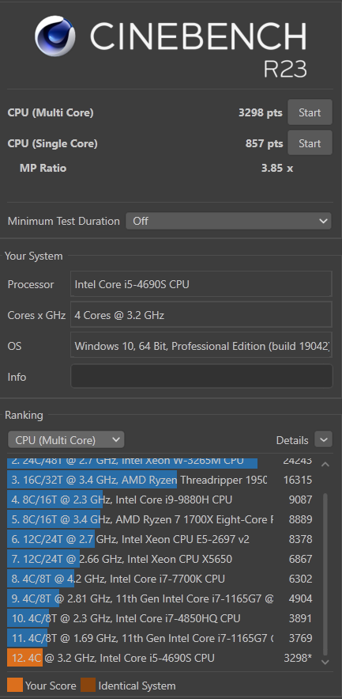Click the brown Identical System legend swatch
This screenshot has height=699, width=342.
(x=88, y=685)
